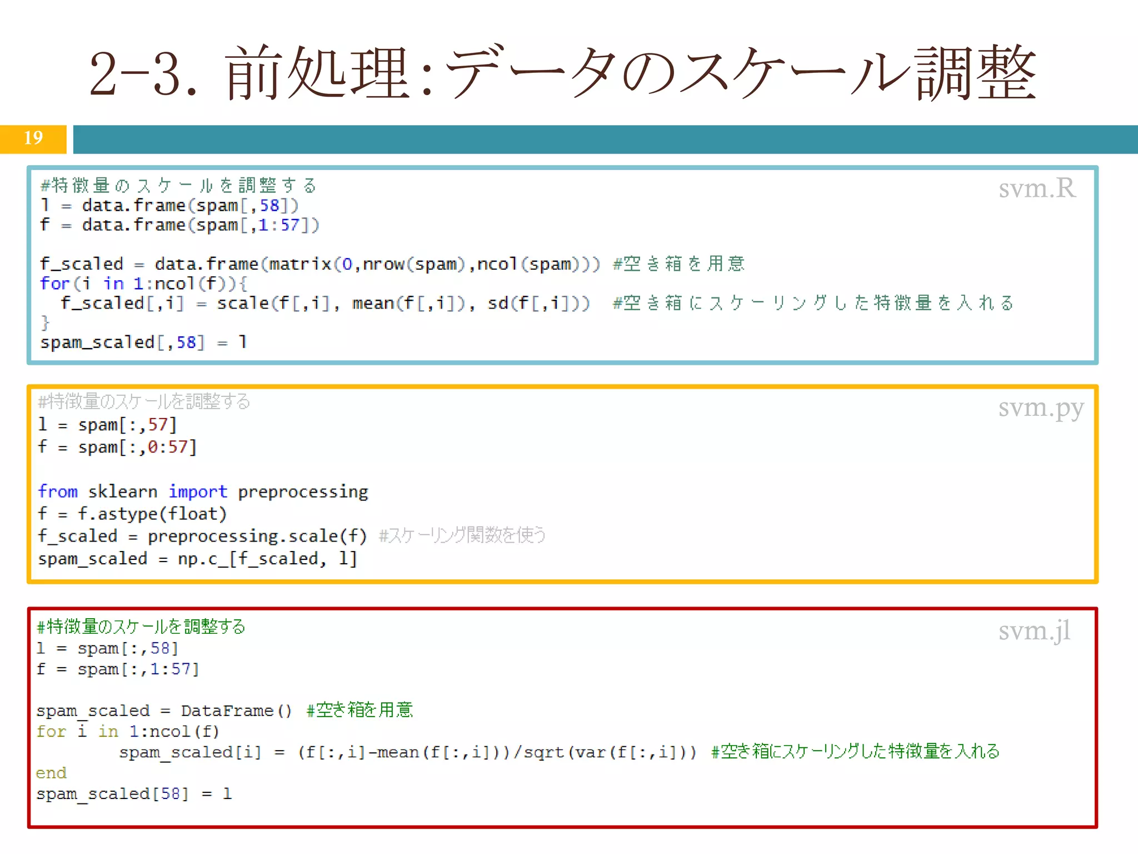The width and height of the screenshot is (1138, 854).
Task: Click the R line "for(i in 1:ncol(f)){"
Action: pyautogui.click(x=144, y=284)
